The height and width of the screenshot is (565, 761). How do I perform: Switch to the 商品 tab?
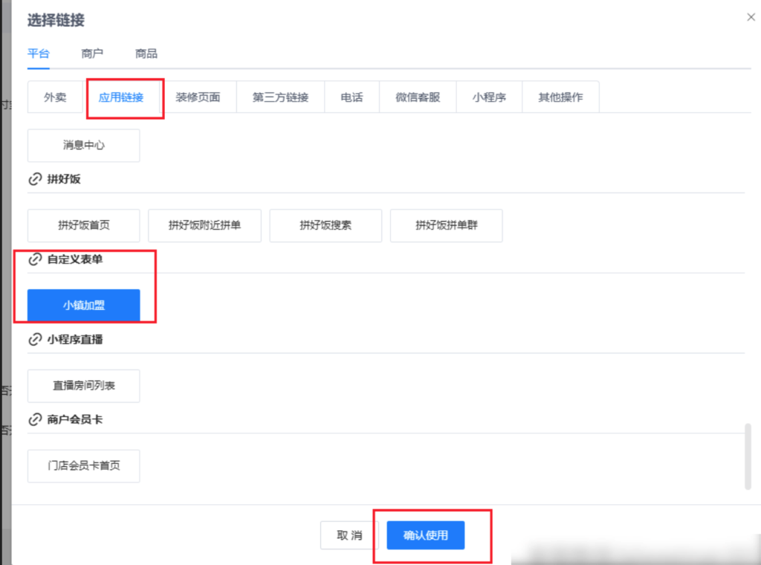(x=144, y=54)
